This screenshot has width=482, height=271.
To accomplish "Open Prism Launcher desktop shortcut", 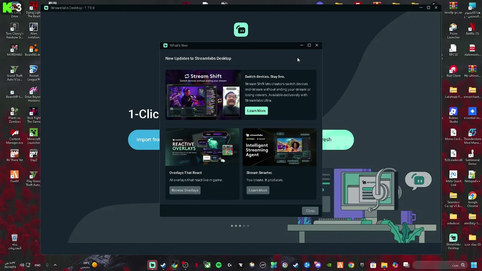I will pyautogui.click(x=453, y=31).
